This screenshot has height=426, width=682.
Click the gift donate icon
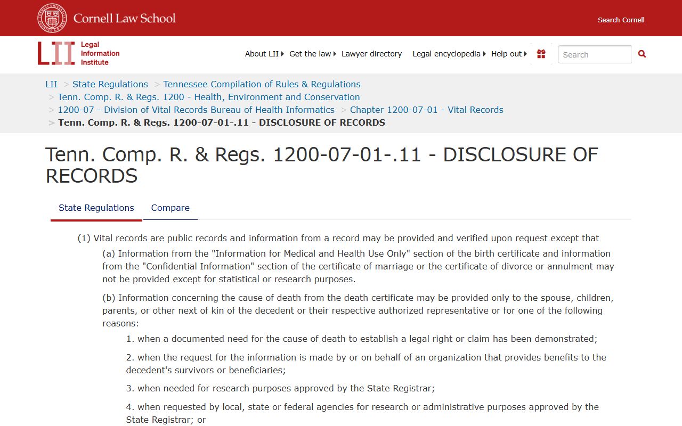point(541,54)
